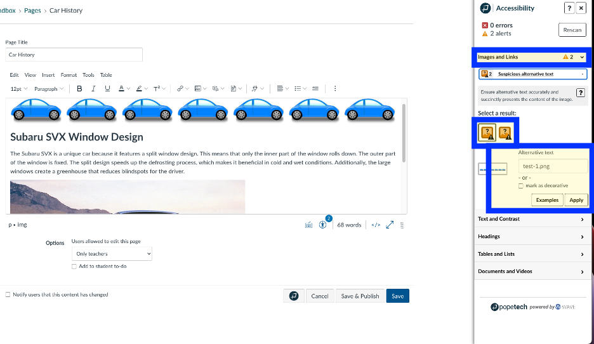This screenshot has height=344, width=594.
Task: Check mark as decorative
Action: point(521,185)
